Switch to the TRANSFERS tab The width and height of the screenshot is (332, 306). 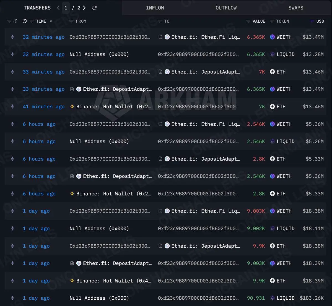pyautogui.click(x=37, y=8)
